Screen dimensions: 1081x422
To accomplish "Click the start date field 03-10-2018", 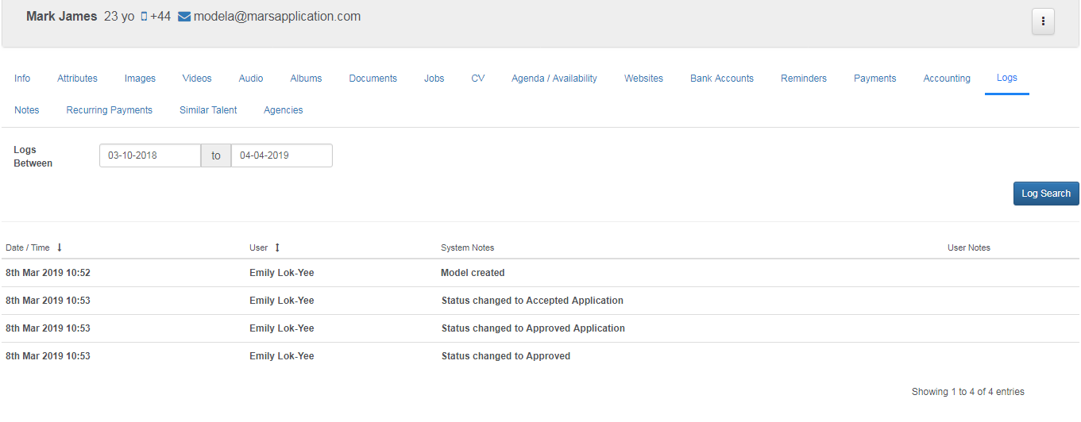I will (149, 155).
